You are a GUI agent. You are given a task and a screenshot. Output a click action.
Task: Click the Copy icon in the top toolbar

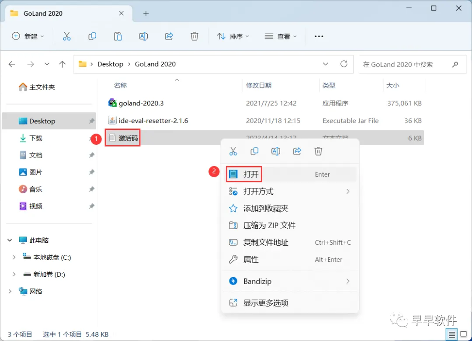point(92,36)
